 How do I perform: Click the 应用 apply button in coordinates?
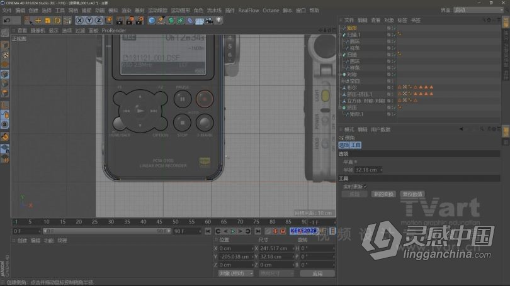coord(317,273)
